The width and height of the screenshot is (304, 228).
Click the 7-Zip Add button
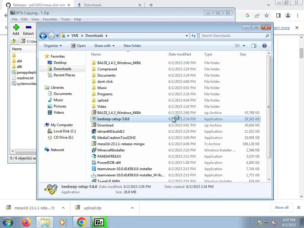(x=16, y=30)
